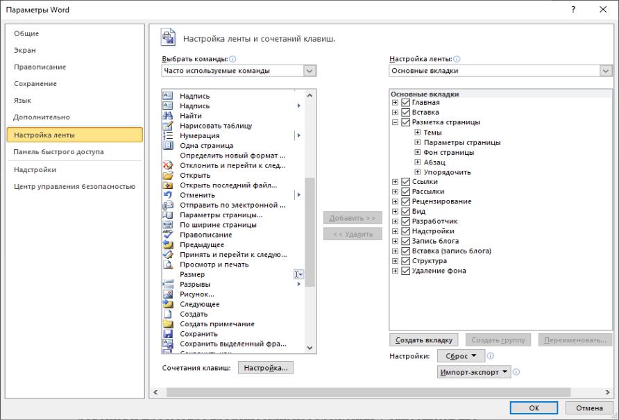Click the По ширине страницы icon
Screen dimensions: 619x420
[168, 225]
